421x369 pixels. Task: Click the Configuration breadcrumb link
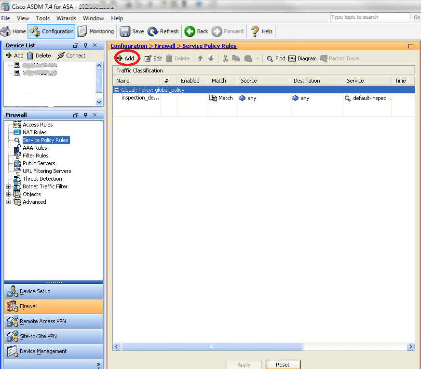tap(129, 46)
